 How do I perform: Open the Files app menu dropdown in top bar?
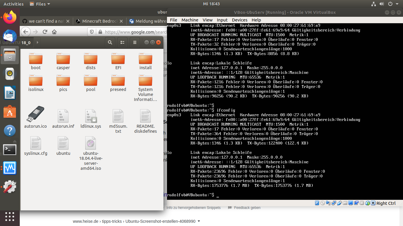click(40, 4)
